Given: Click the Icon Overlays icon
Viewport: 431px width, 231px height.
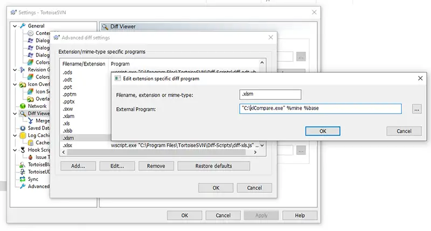Looking at the screenshot, I should click(x=23, y=84).
